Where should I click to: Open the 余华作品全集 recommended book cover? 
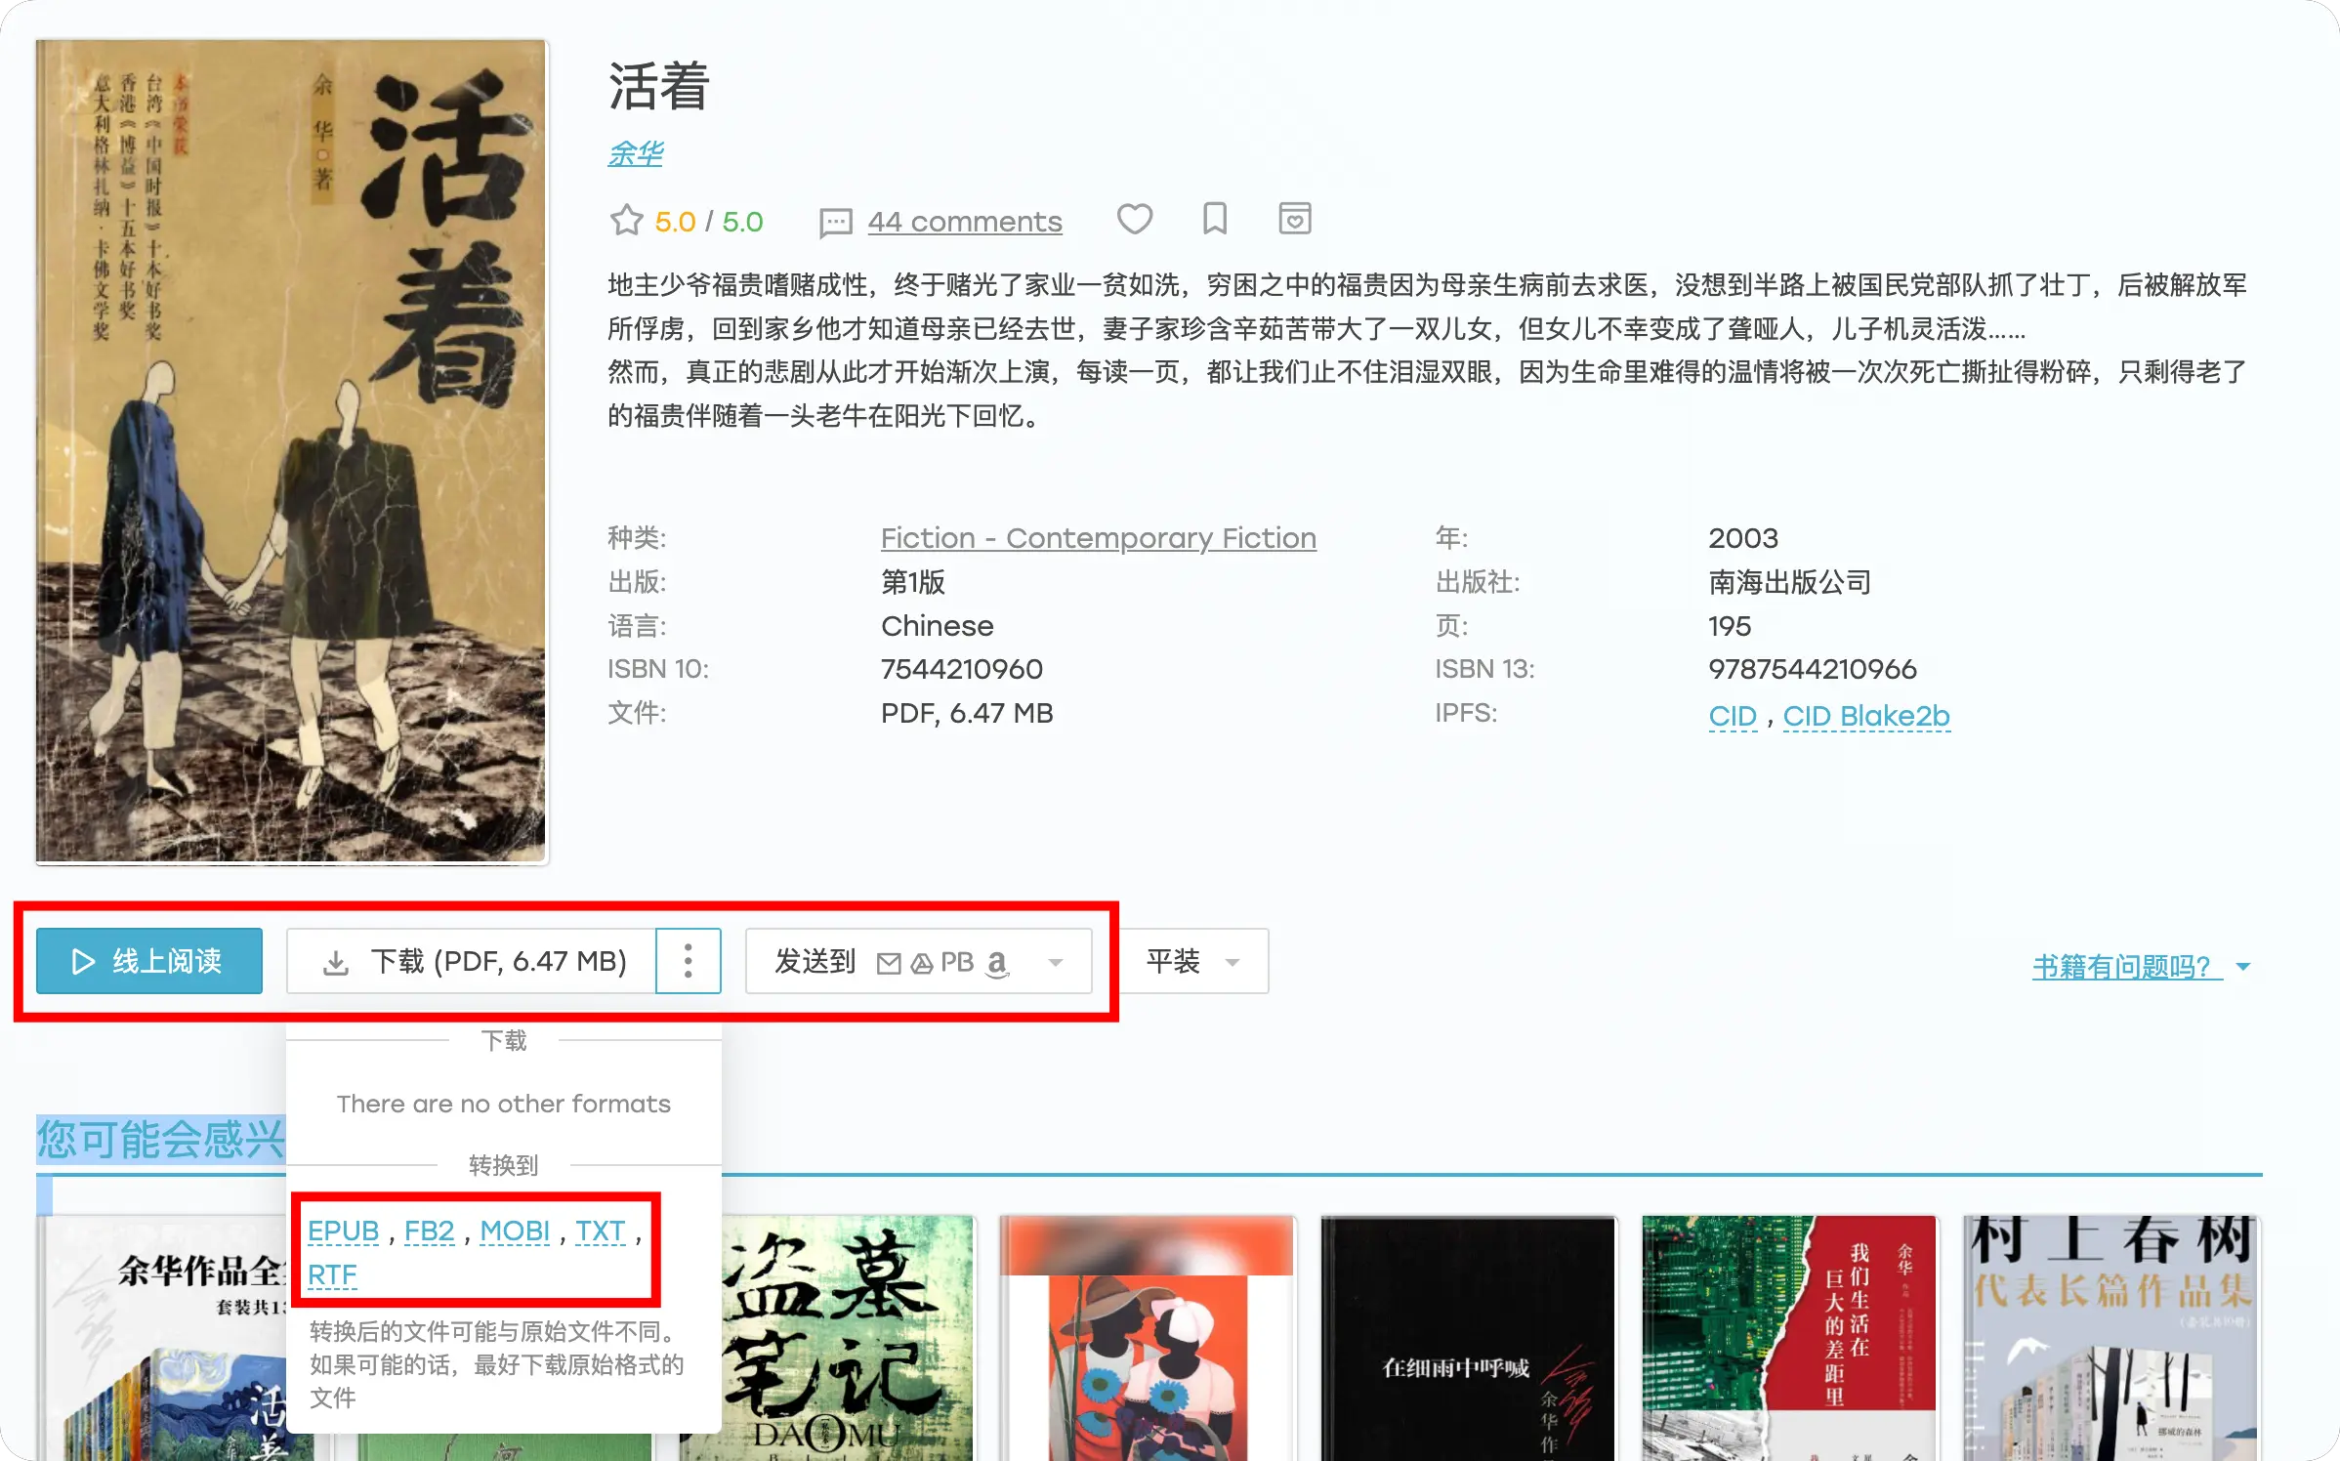coord(162,1338)
